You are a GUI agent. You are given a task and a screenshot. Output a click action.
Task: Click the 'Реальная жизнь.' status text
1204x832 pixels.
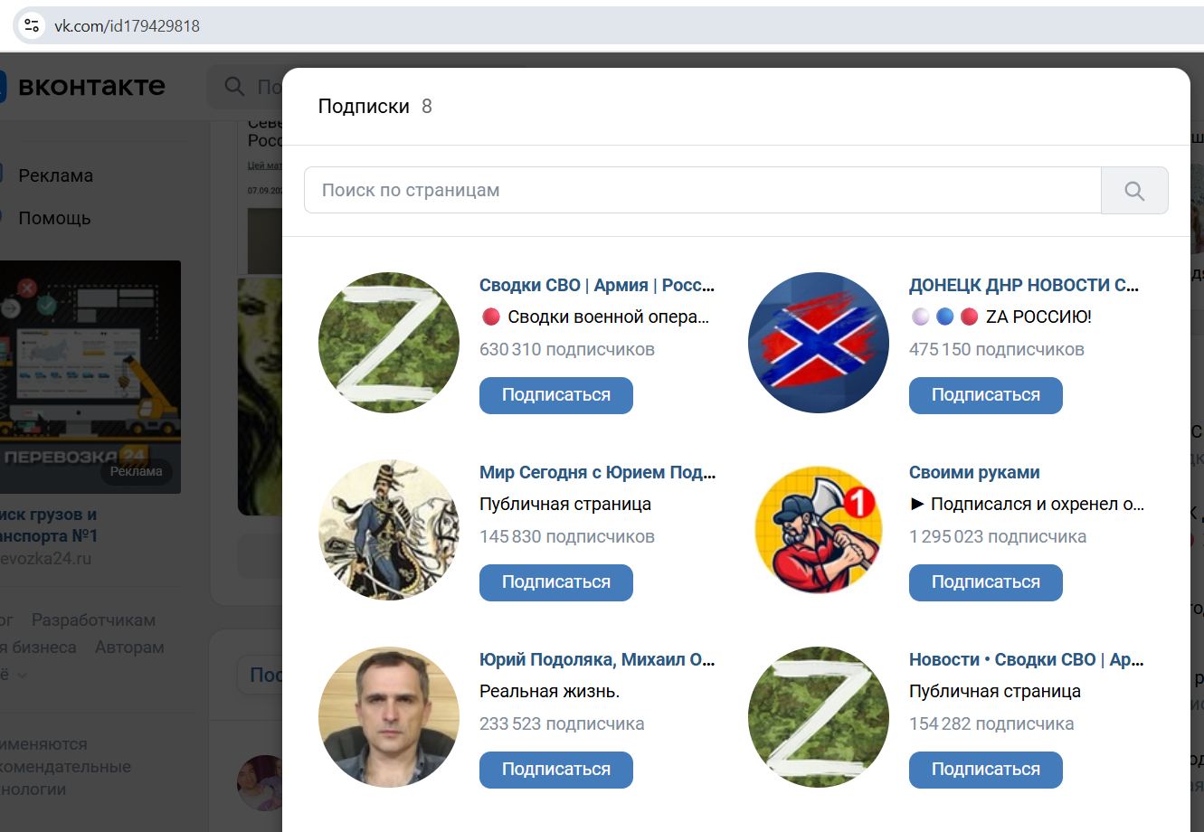(549, 692)
